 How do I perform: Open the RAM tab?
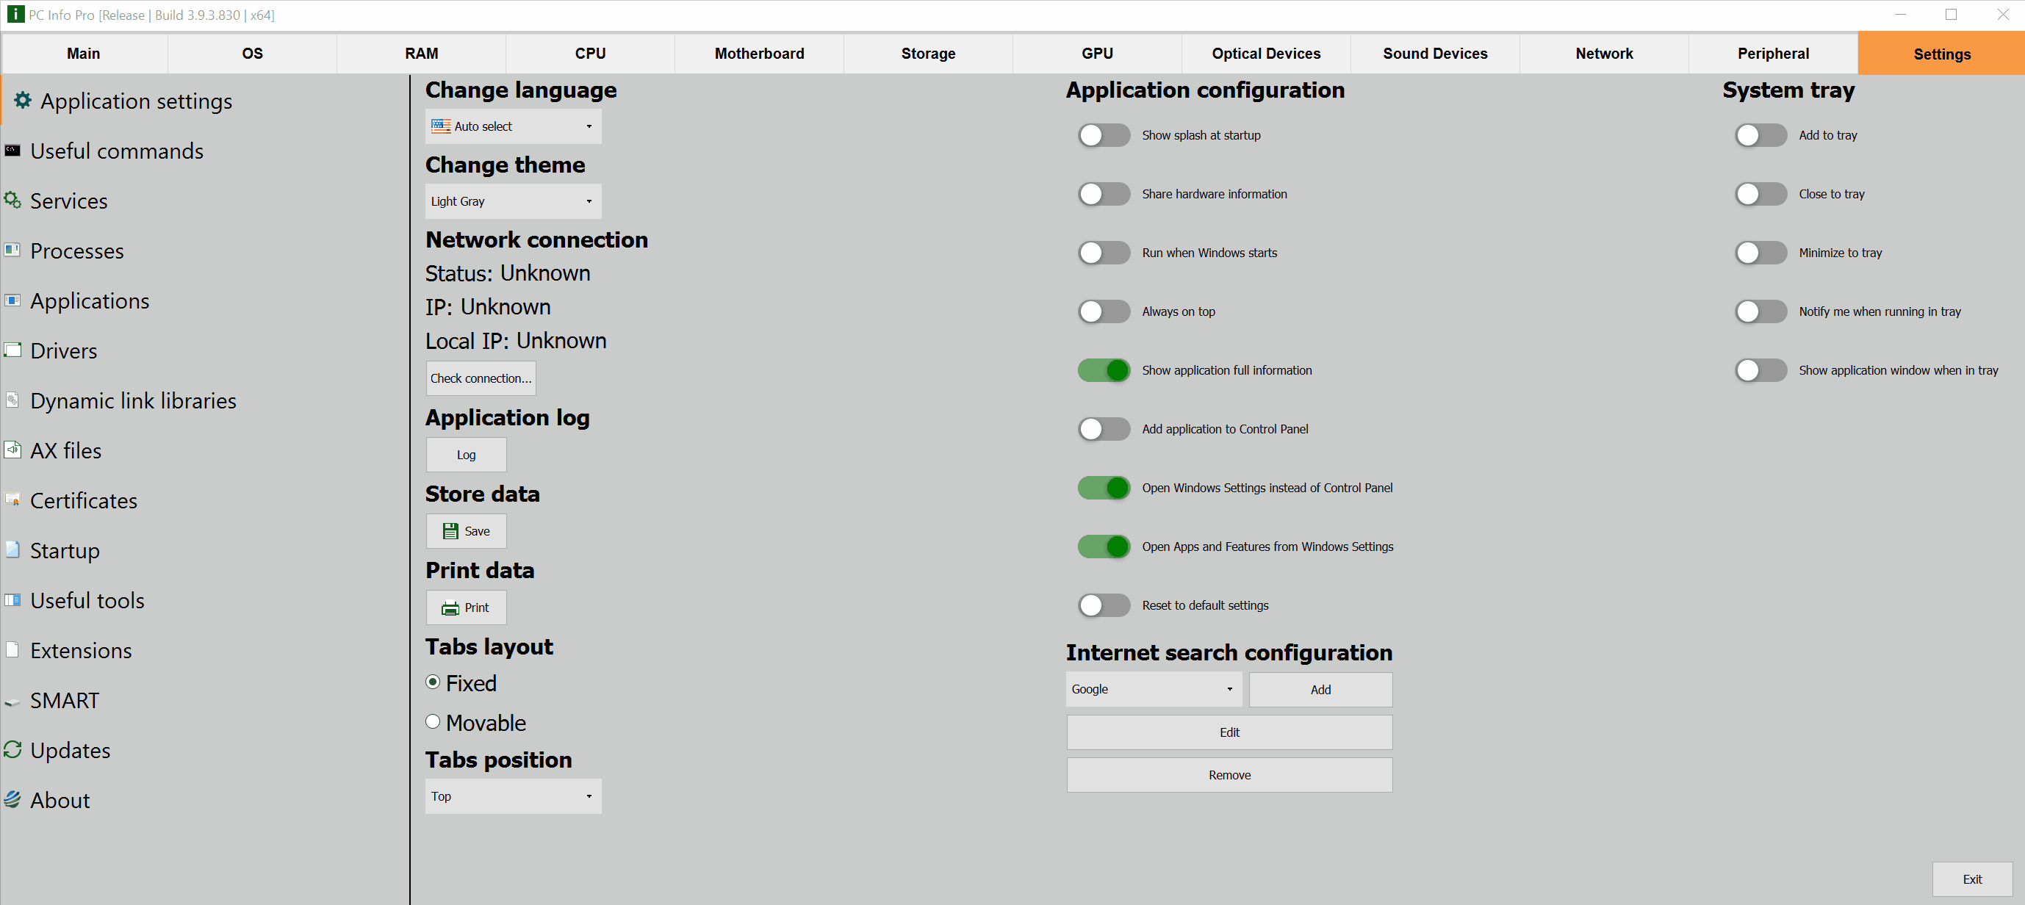421,54
